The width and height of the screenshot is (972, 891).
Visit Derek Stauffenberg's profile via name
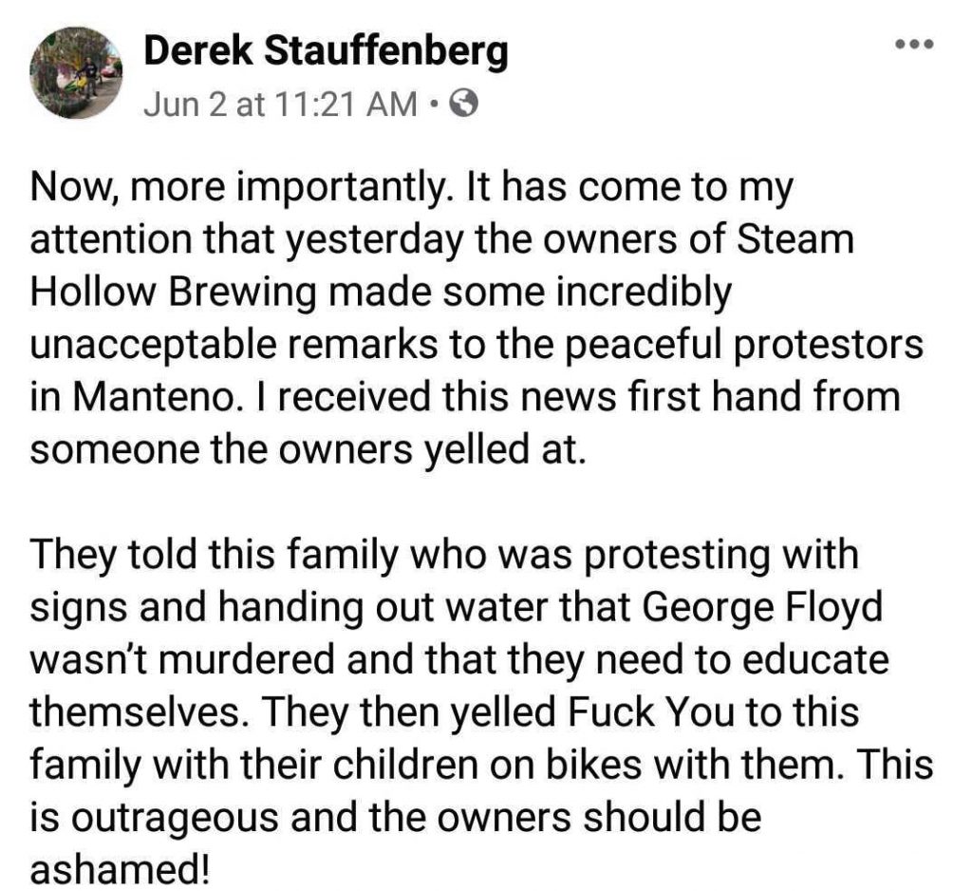coord(327,51)
